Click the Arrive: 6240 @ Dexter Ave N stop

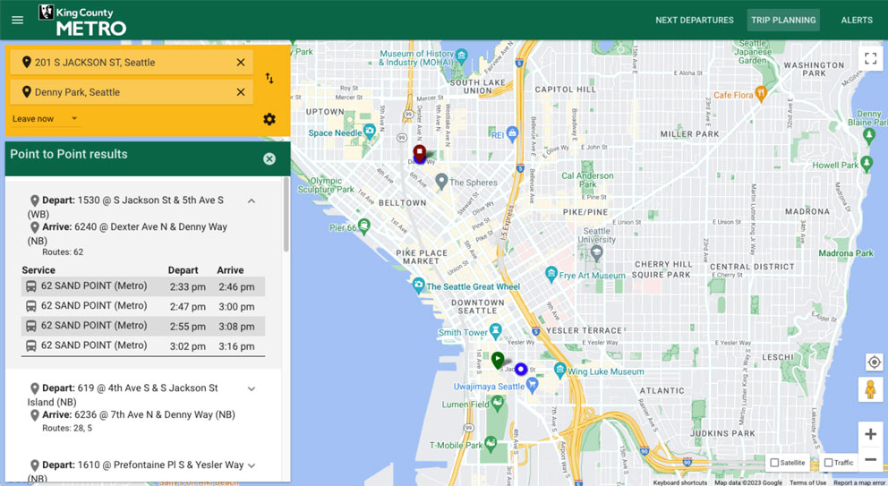(x=127, y=234)
